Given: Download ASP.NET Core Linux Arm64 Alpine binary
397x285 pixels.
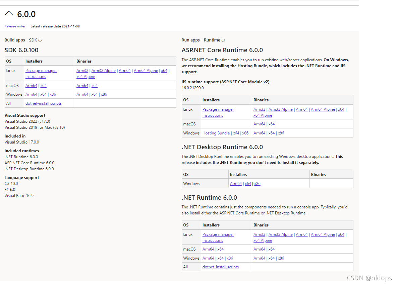Looking at the screenshot, I should pyautogui.click(x=323, y=109).
